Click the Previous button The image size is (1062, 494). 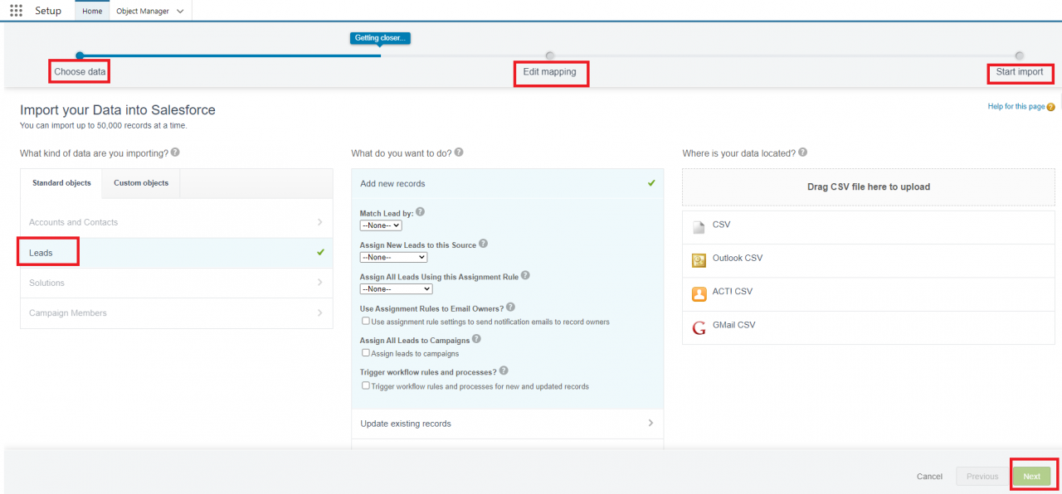pyautogui.click(x=982, y=477)
